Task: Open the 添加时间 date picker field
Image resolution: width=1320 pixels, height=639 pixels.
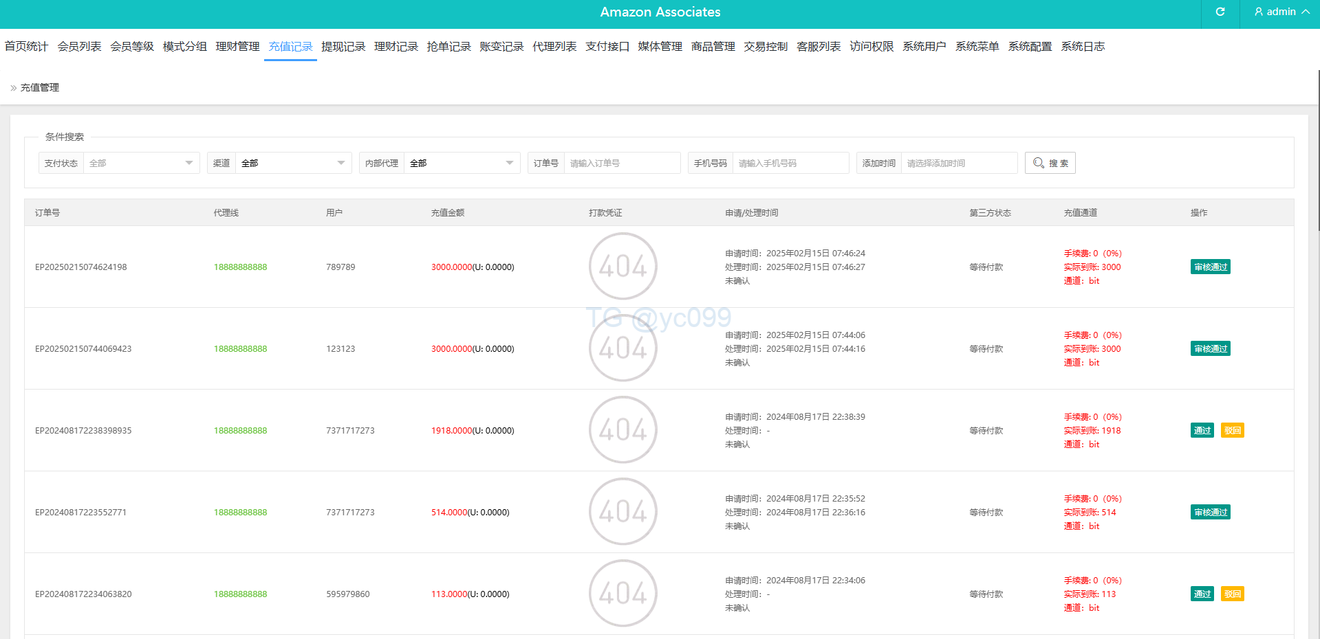Action: pos(958,163)
